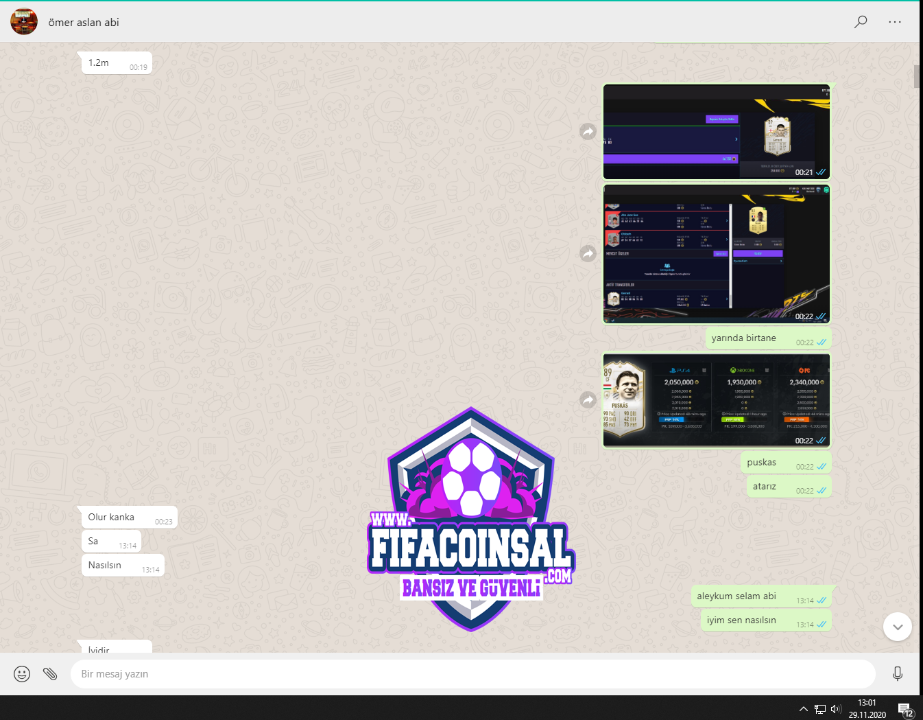Image resolution: width=923 pixels, height=720 pixels.
Task: Click the paperclip attach icon
Action: [x=50, y=674]
